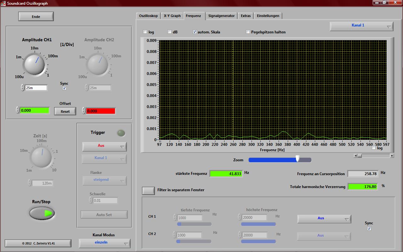Click the Zeit time knob

[x=41, y=156]
